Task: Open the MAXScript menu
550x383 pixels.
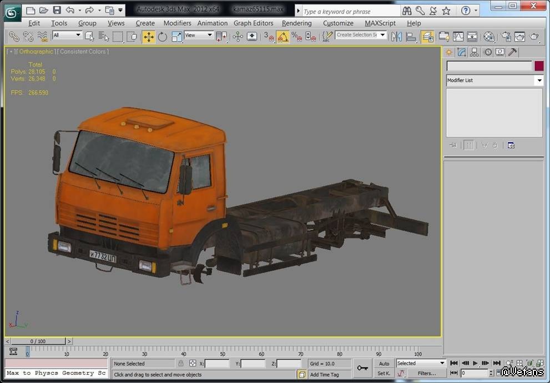Action: [x=380, y=23]
